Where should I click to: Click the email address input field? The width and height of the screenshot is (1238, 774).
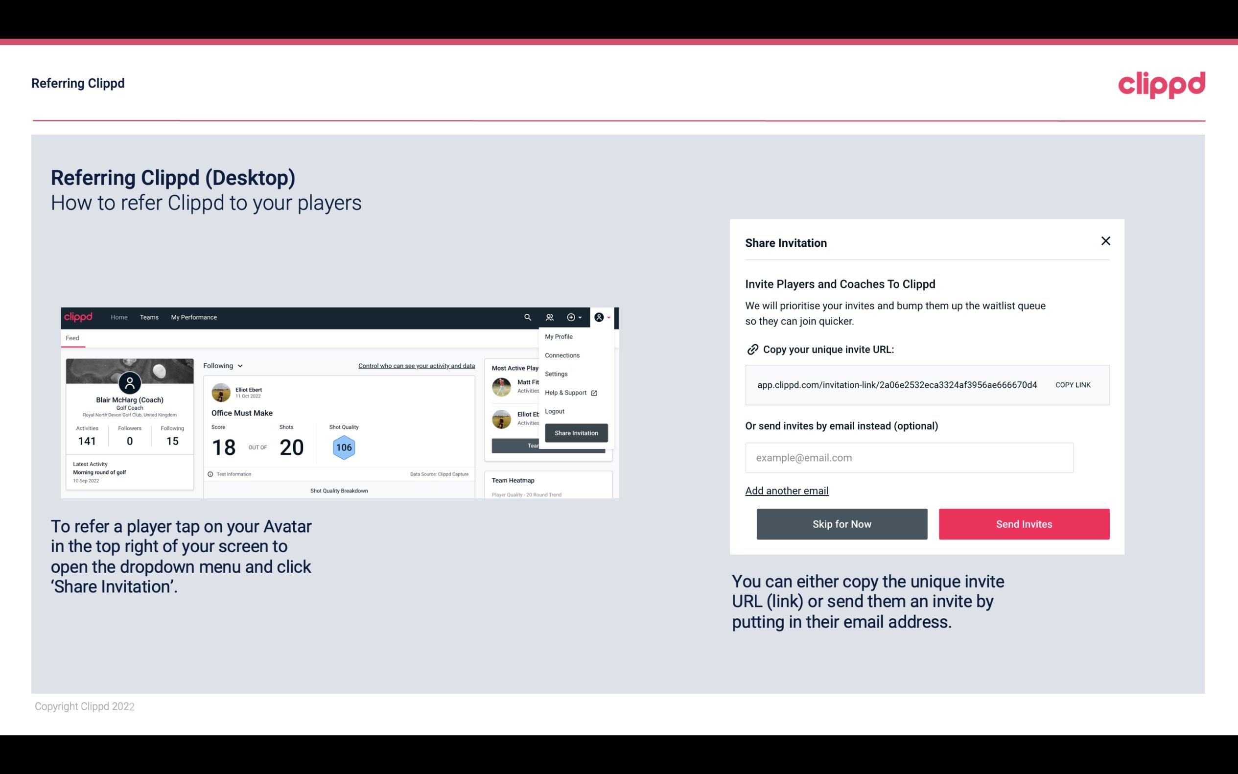coord(909,457)
